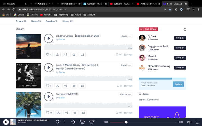The image size is (202, 126).
Task: Open the Programing bookmarks folder
Action: (61, 15)
